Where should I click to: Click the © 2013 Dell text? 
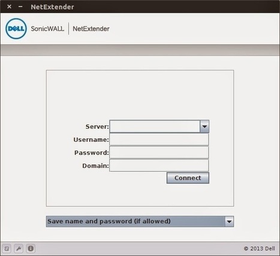click(259, 249)
